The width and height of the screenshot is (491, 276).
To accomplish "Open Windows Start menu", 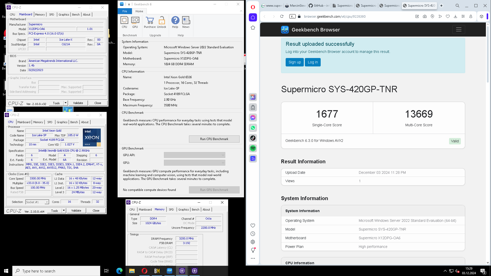I will 6,271.
